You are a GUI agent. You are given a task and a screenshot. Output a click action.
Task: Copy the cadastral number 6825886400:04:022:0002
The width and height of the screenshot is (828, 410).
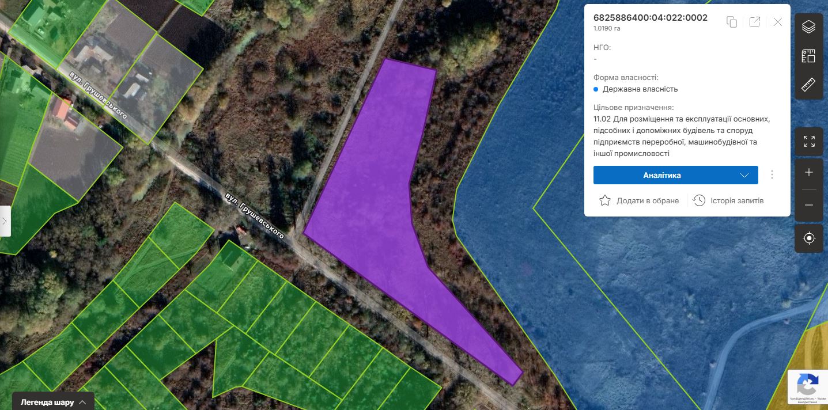click(732, 22)
